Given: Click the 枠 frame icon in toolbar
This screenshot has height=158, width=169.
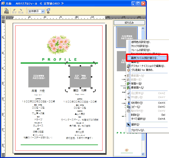Looking at the screenshot, I should tap(48, 11).
